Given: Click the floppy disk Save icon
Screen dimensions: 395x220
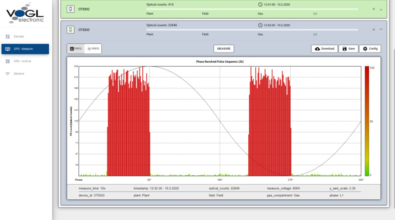Looking at the screenshot, I should coord(345,49).
